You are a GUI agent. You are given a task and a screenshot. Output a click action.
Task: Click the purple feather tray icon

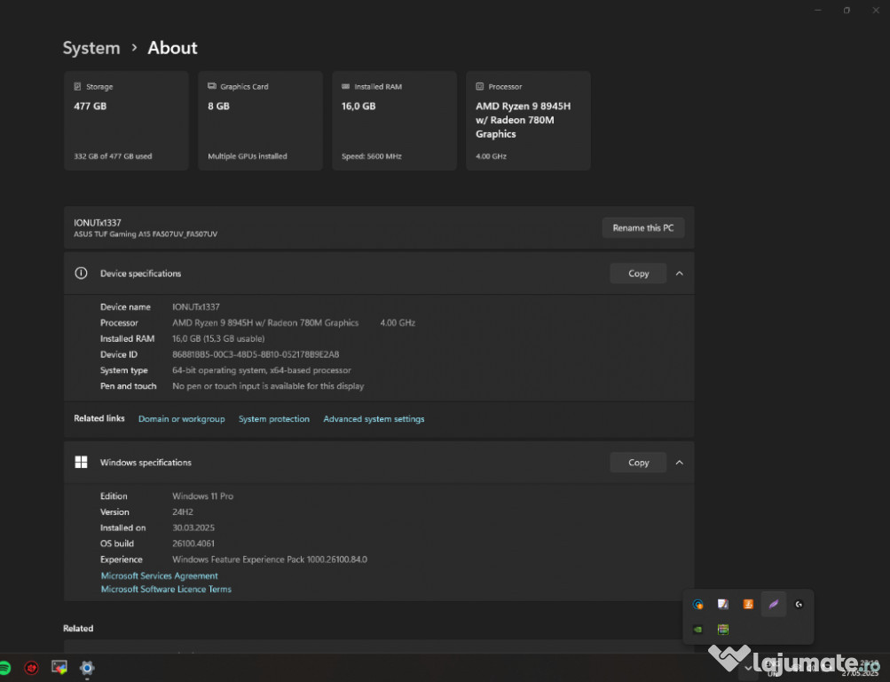[x=774, y=604]
